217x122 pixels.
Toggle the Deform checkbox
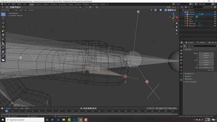pos(186,79)
